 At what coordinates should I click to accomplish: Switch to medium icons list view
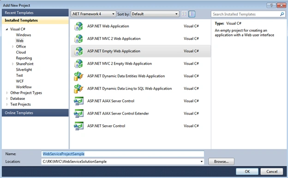[x=192, y=14]
